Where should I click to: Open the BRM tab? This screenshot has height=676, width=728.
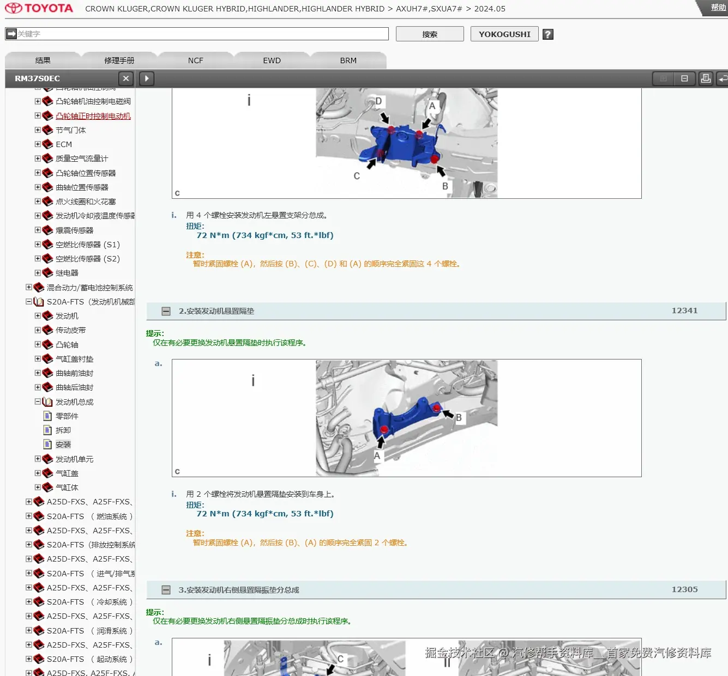348,60
